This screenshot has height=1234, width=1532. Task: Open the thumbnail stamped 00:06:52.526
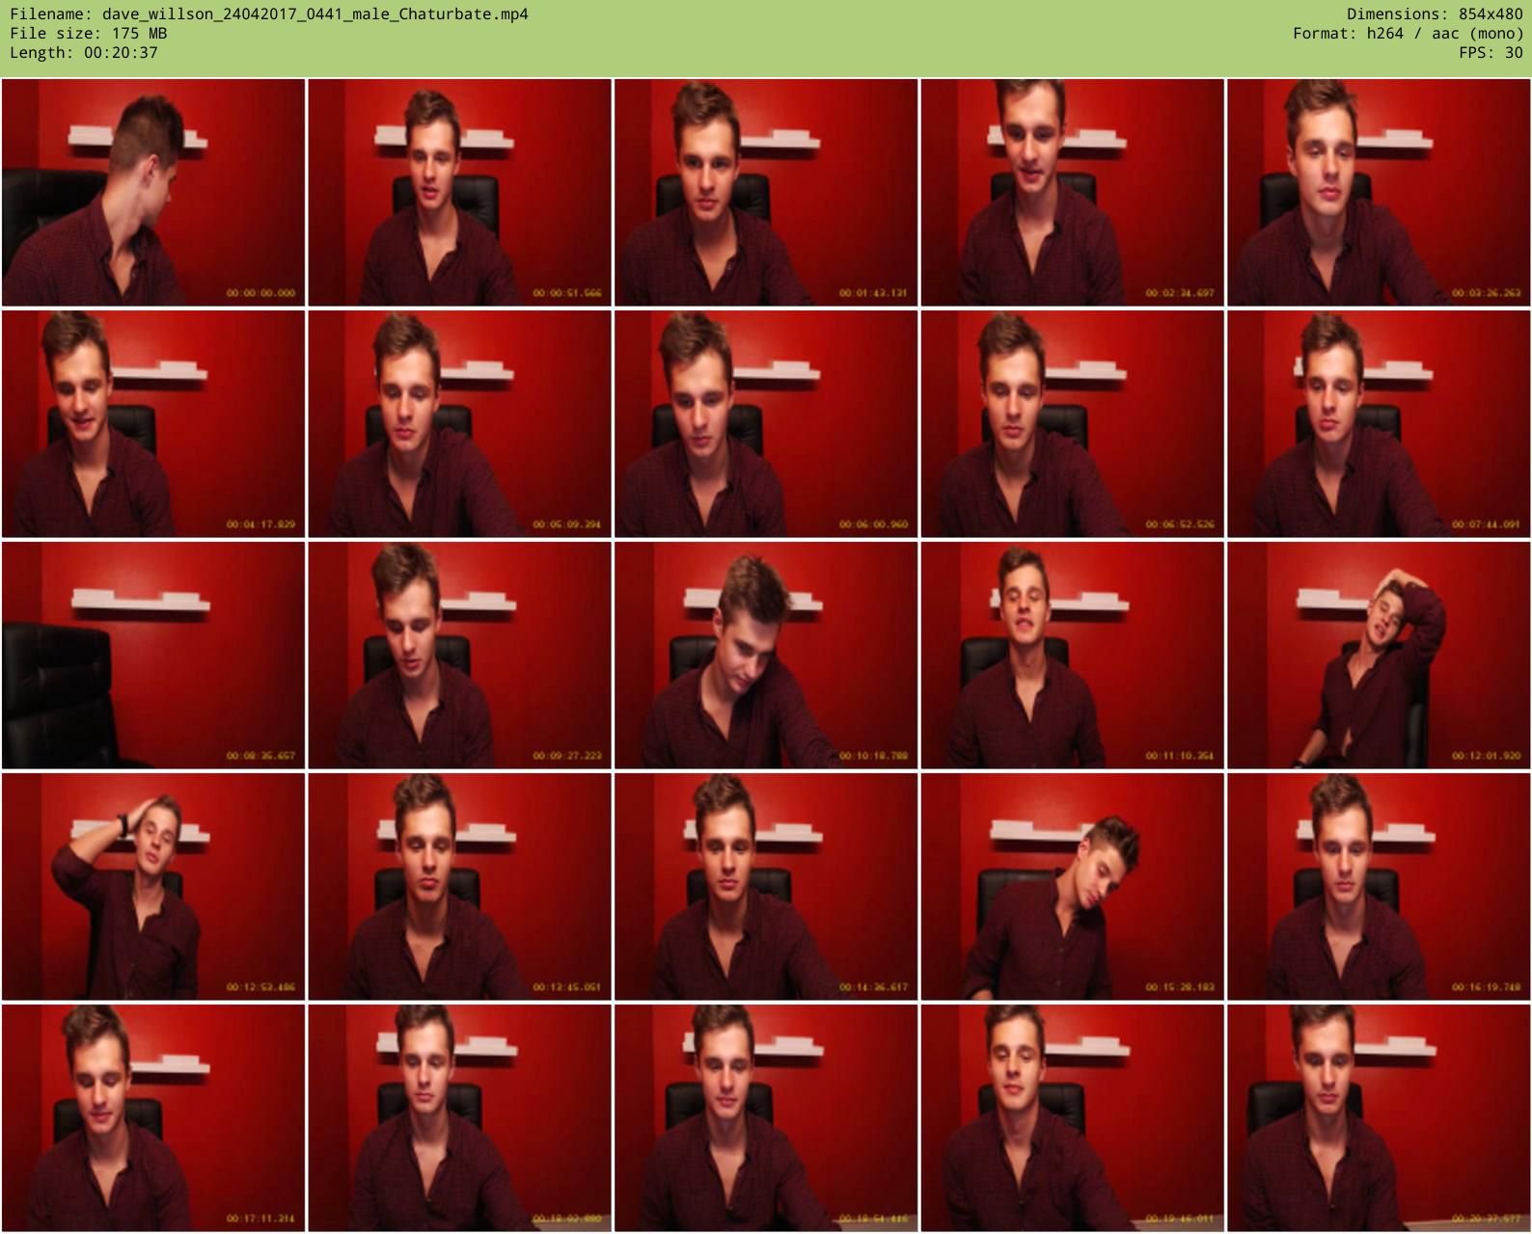click(x=1072, y=423)
